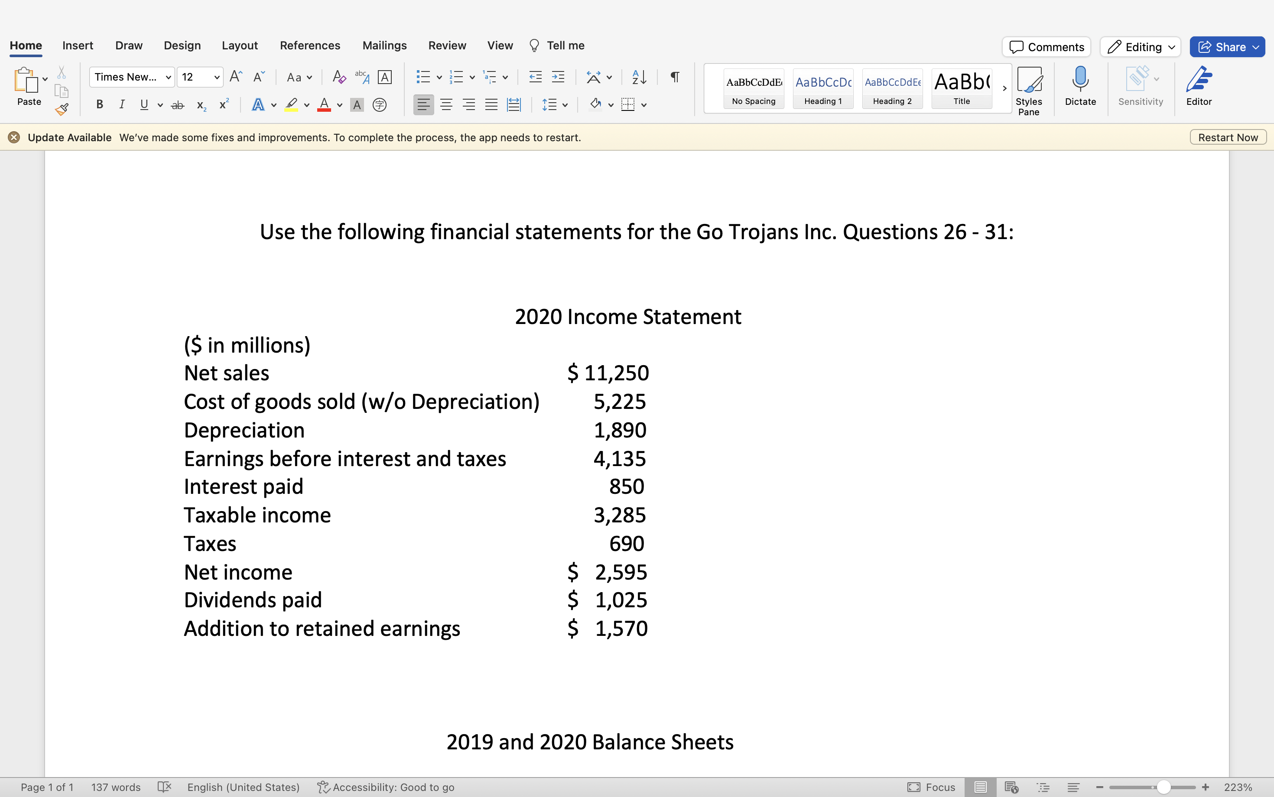Image resolution: width=1274 pixels, height=797 pixels.
Task: Open the Review tab
Action: (447, 46)
